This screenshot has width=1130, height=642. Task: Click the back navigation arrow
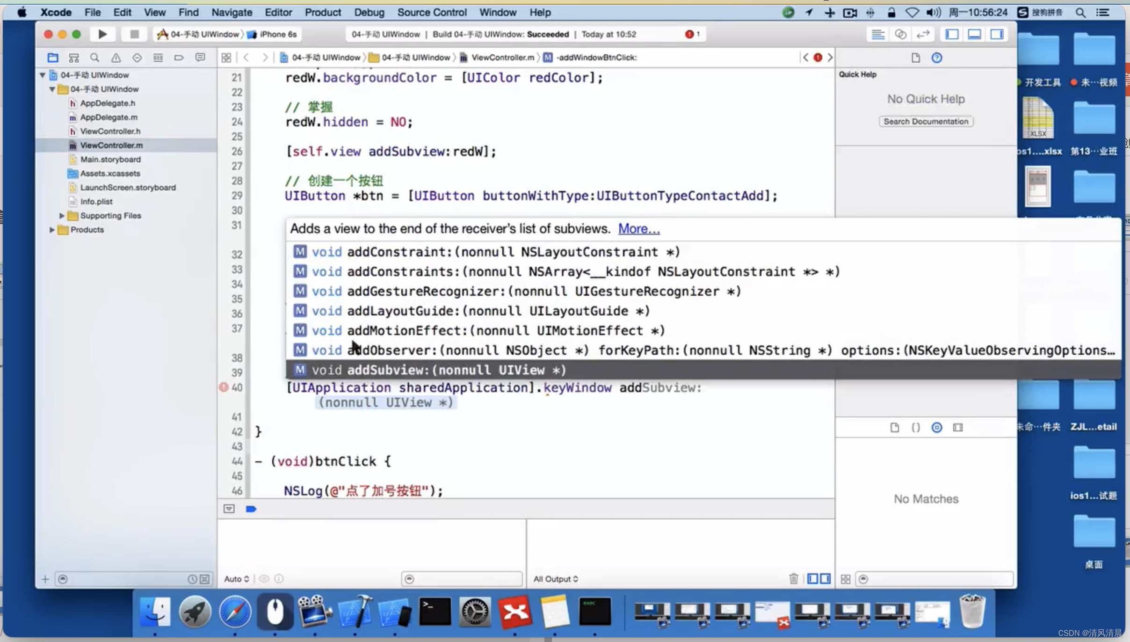(x=246, y=57)
